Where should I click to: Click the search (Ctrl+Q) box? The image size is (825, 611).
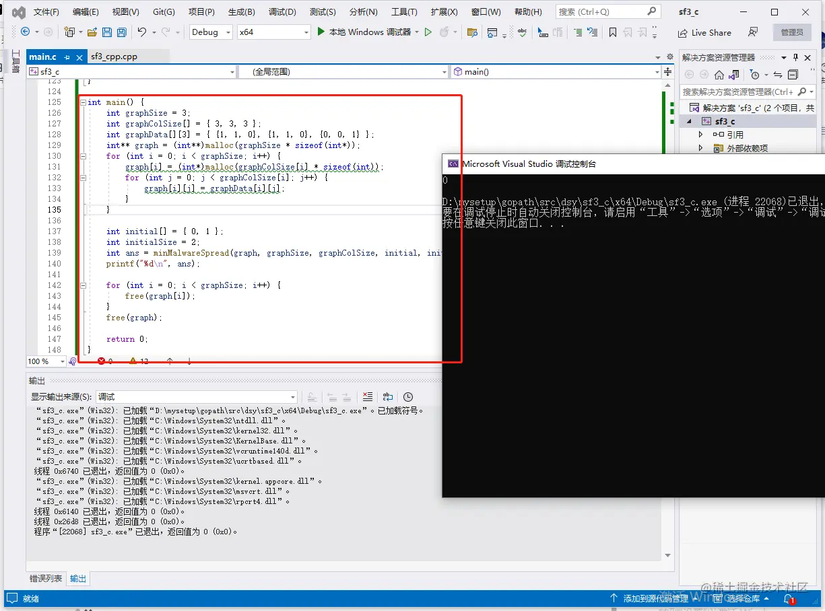pos(607,11)
